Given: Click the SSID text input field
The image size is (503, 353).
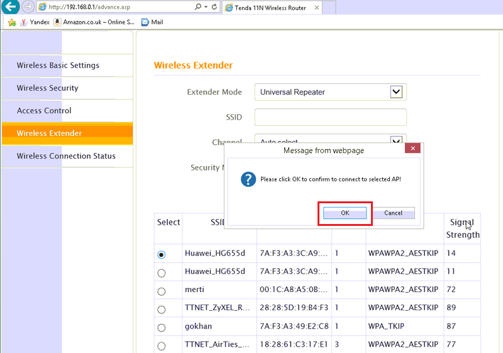Looking at the screenshot, I should click(x=330, y=117).
